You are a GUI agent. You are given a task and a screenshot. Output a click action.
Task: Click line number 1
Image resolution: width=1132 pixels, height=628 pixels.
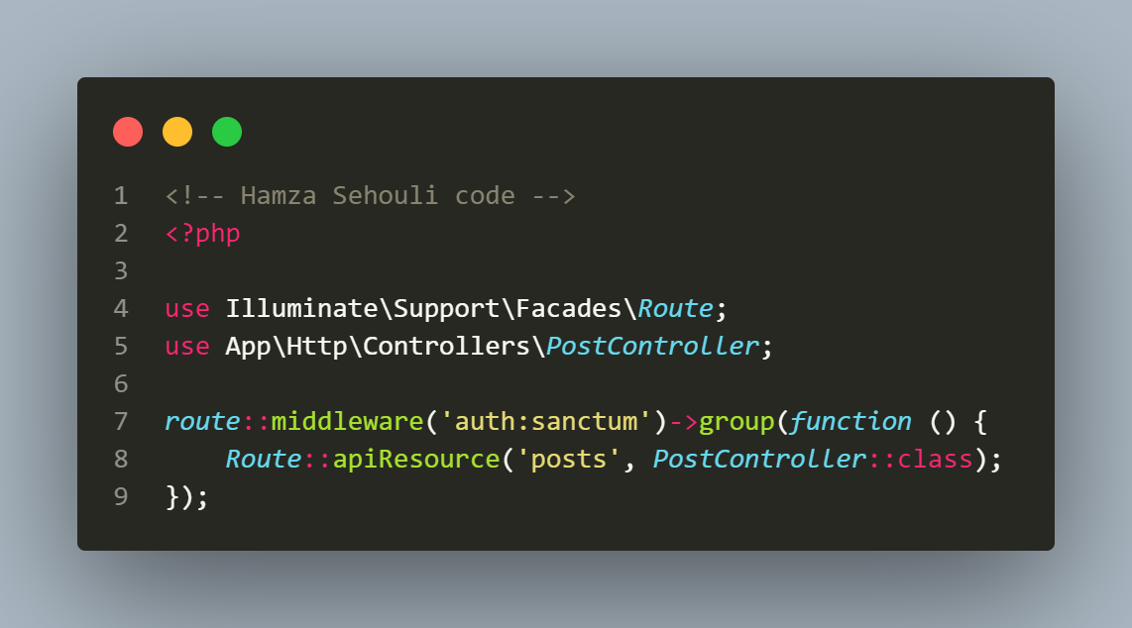point(121,195)
